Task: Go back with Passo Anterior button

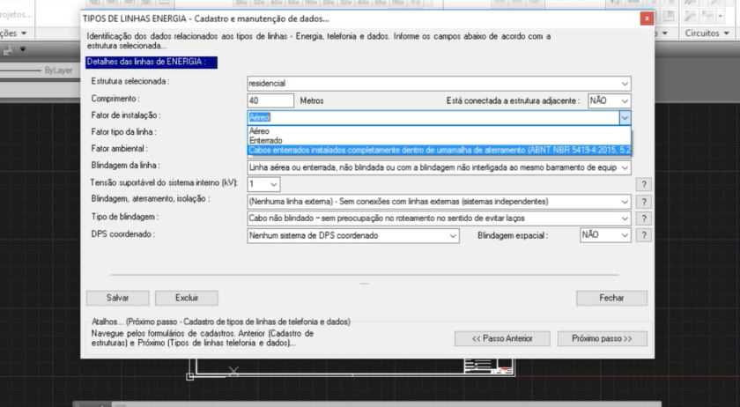Action: tap(502, 338)
